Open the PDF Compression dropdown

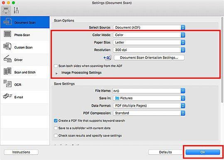149,113
